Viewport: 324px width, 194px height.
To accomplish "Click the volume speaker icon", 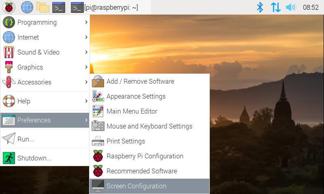I will 290,7.
